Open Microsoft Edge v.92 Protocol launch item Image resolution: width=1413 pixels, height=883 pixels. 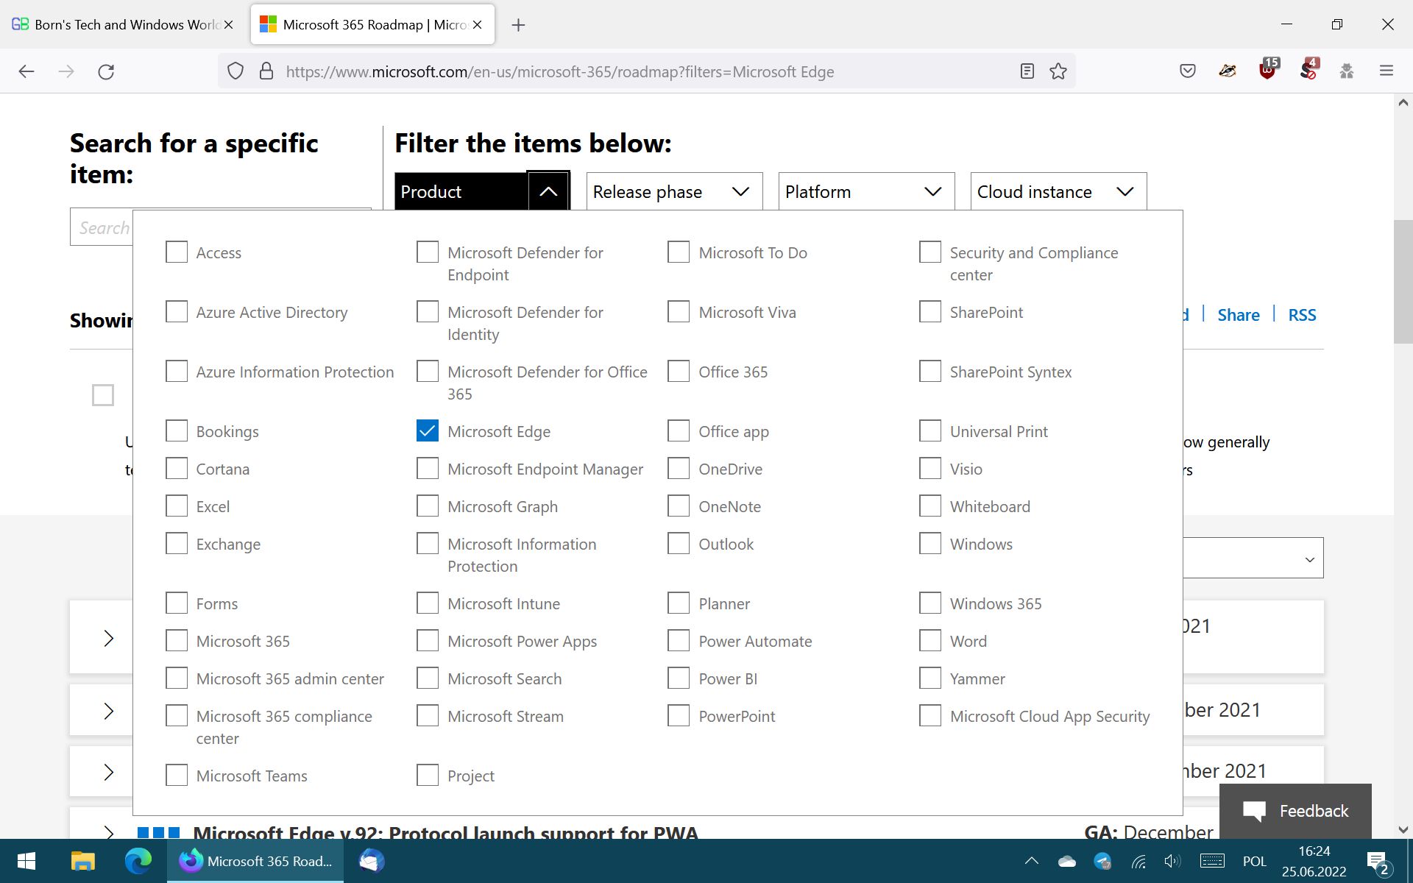(x=445, y=832)
